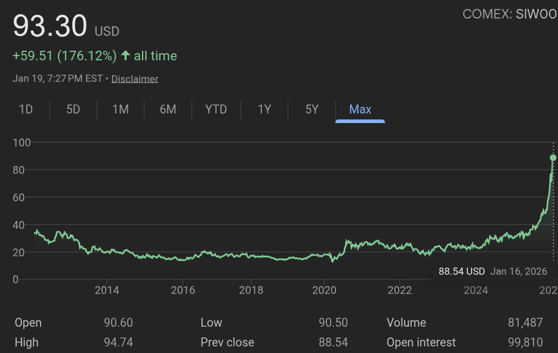View the 5Y chart range
The image size is (558, 353).
pyautogui.click(x=312, y=109)
